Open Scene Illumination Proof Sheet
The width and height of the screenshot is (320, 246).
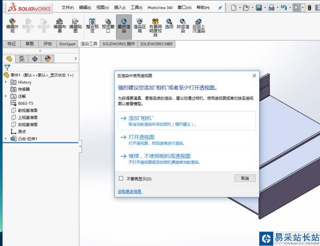pos(155,28)
